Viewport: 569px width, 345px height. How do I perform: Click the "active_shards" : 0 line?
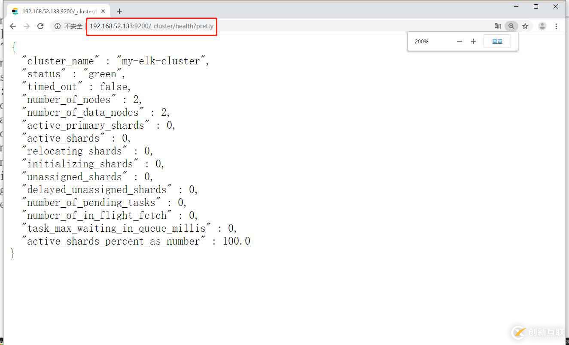(x=76, y=138)
